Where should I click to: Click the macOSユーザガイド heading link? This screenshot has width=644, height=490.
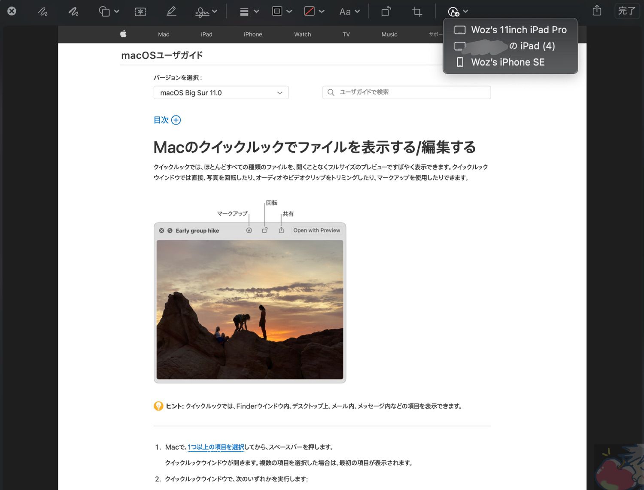point(162,55)
